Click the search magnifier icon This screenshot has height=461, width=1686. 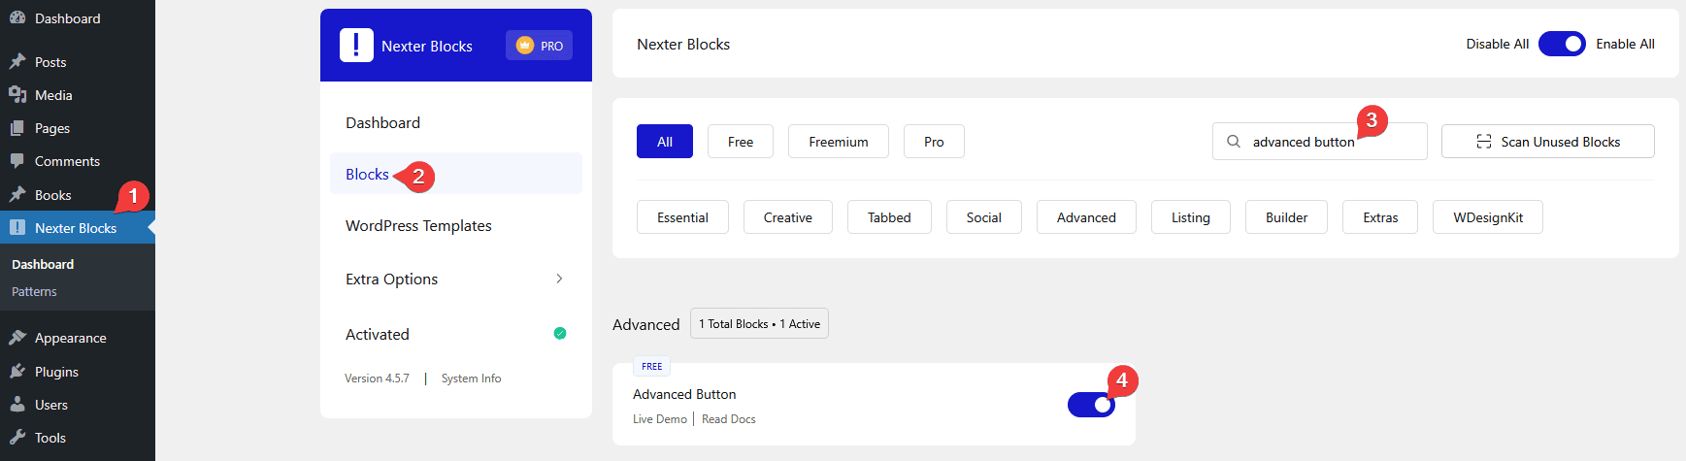[x=1233, y=142]
